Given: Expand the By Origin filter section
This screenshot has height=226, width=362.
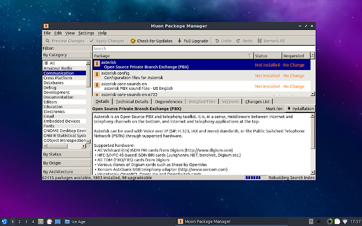Looking at the screenshot, I should pos(67,163).
